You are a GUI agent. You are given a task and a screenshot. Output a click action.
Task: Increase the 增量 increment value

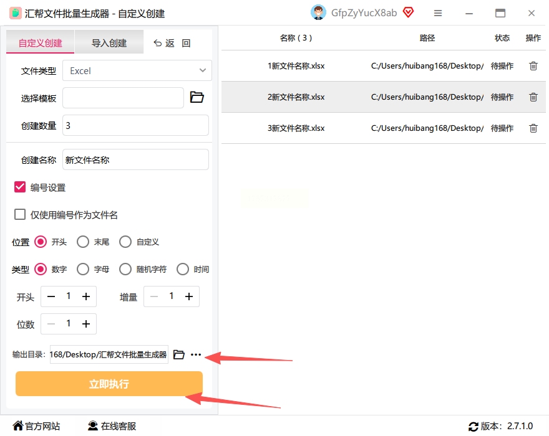coord(189,296)
